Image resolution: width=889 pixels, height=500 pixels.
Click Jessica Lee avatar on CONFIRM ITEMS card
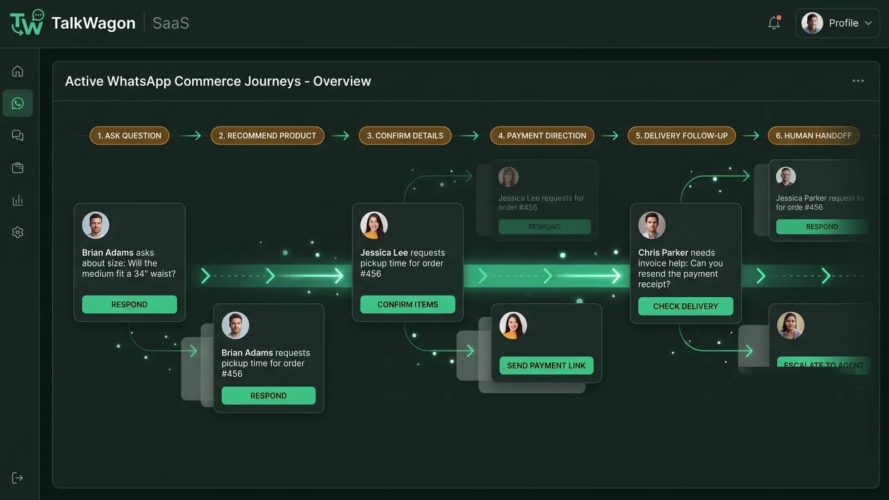[374, 225]
